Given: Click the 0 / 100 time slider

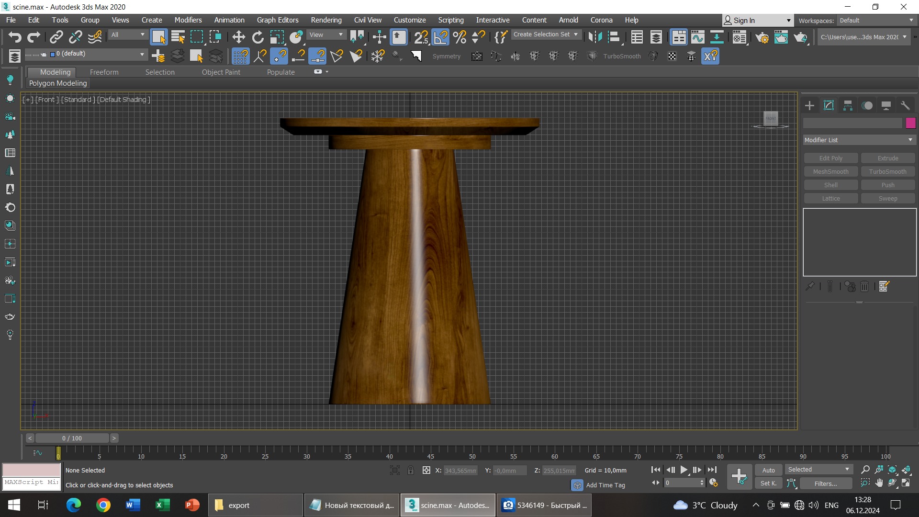Looking at the screenshot, I should (x=72, y=438).
